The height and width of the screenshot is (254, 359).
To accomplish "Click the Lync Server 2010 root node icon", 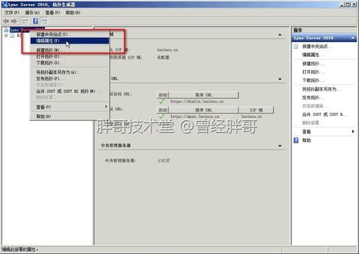I will click(6, 30).
